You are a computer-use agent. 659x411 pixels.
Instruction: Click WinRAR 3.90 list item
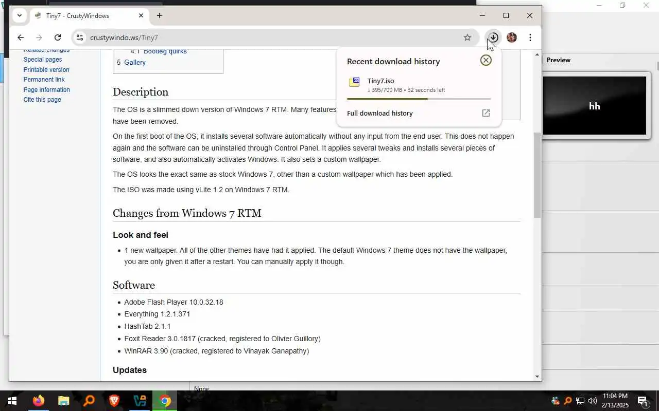click(216, 351)
